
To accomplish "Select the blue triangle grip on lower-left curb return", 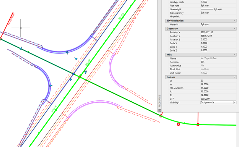I will pyautogui.click(x=51, y=86).
